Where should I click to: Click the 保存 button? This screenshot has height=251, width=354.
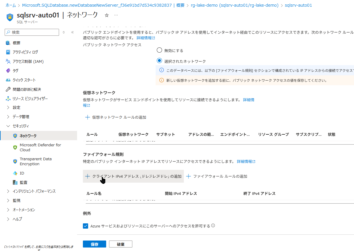click(95, 244)
